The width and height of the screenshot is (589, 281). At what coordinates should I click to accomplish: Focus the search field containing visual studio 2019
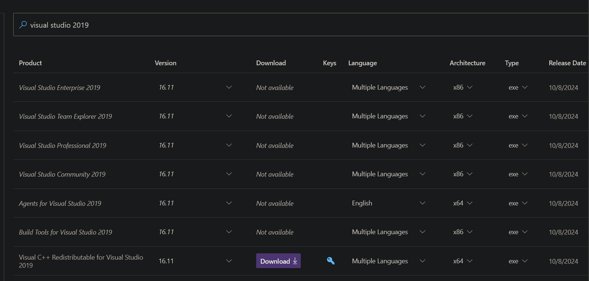coord(301,25)
